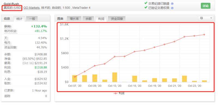Screen dimensions: 218x106
Task: Click the Gold-Rush account title
Action: (x=11, y=4)
